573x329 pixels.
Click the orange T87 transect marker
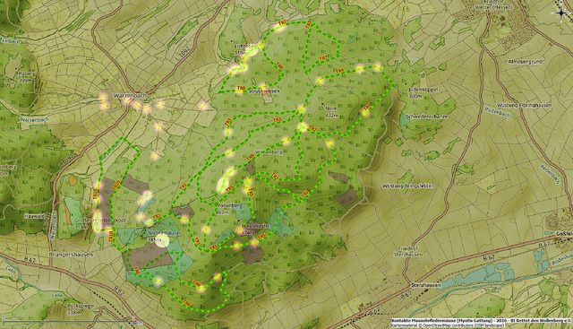click(323, 58)
